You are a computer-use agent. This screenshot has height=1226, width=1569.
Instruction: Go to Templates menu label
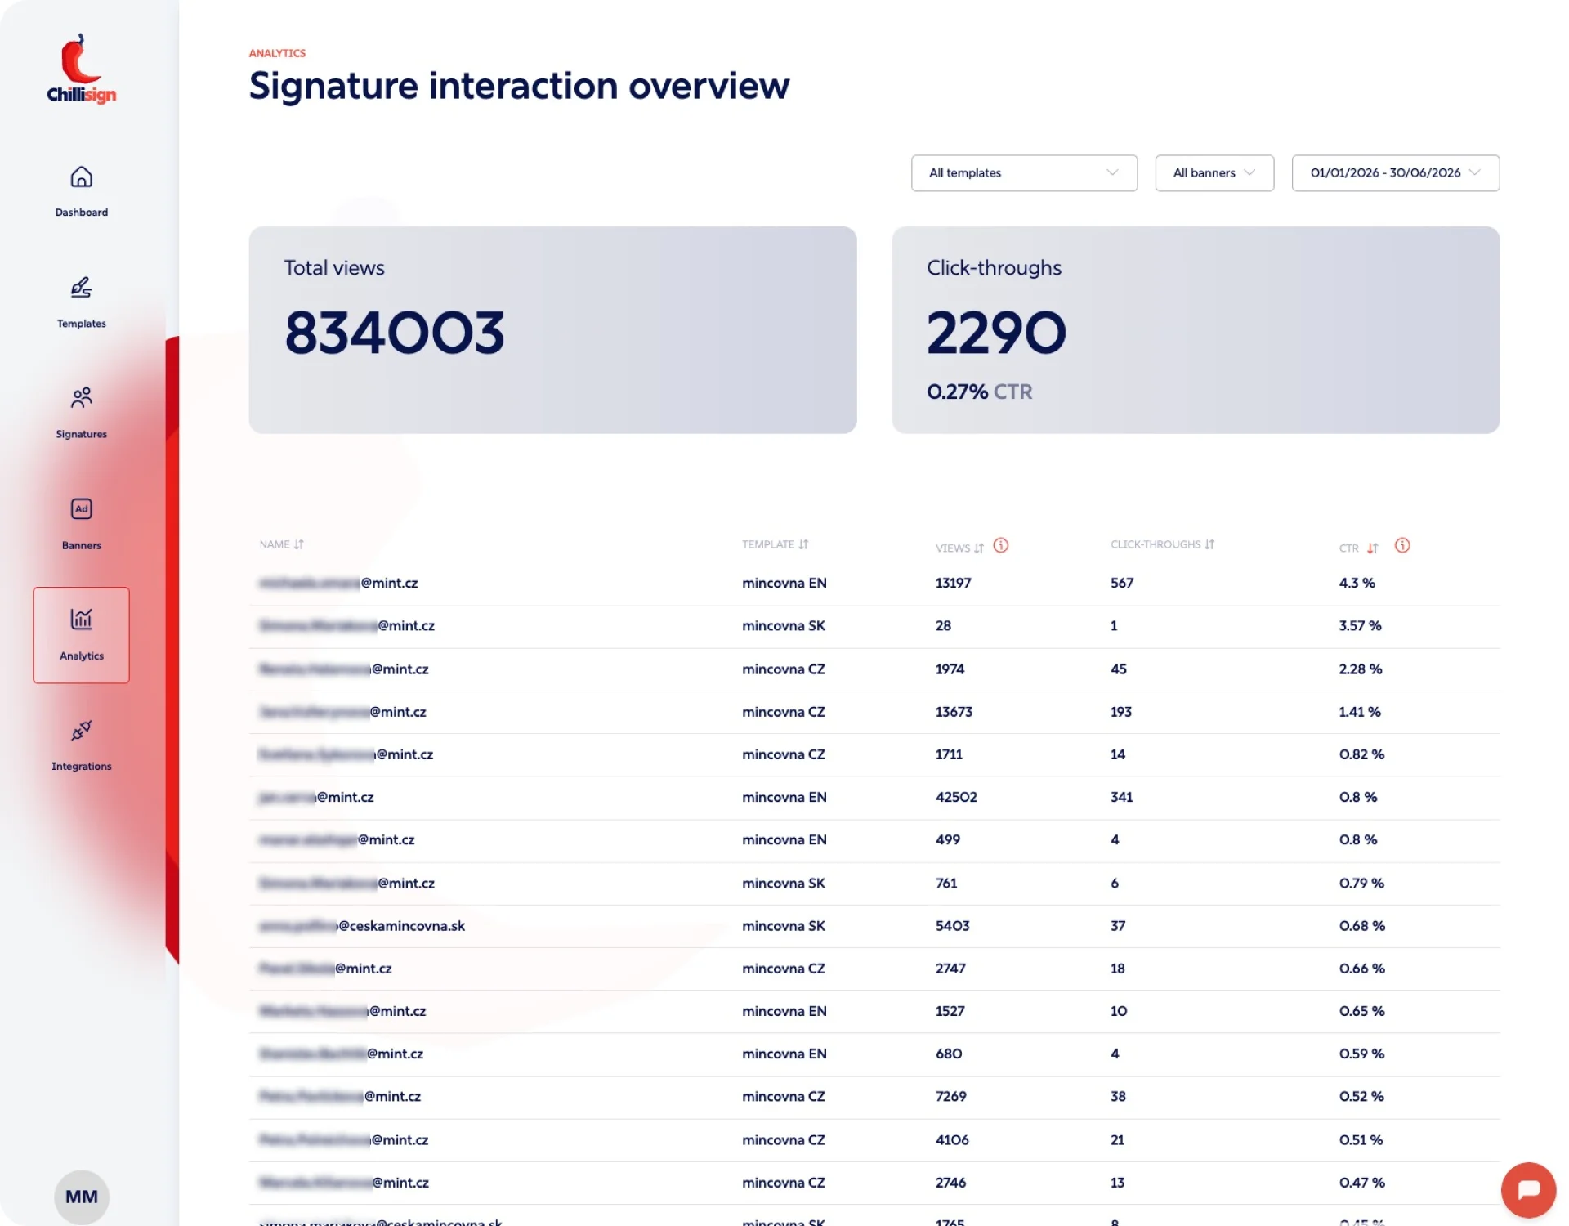(x=81, y=324)
